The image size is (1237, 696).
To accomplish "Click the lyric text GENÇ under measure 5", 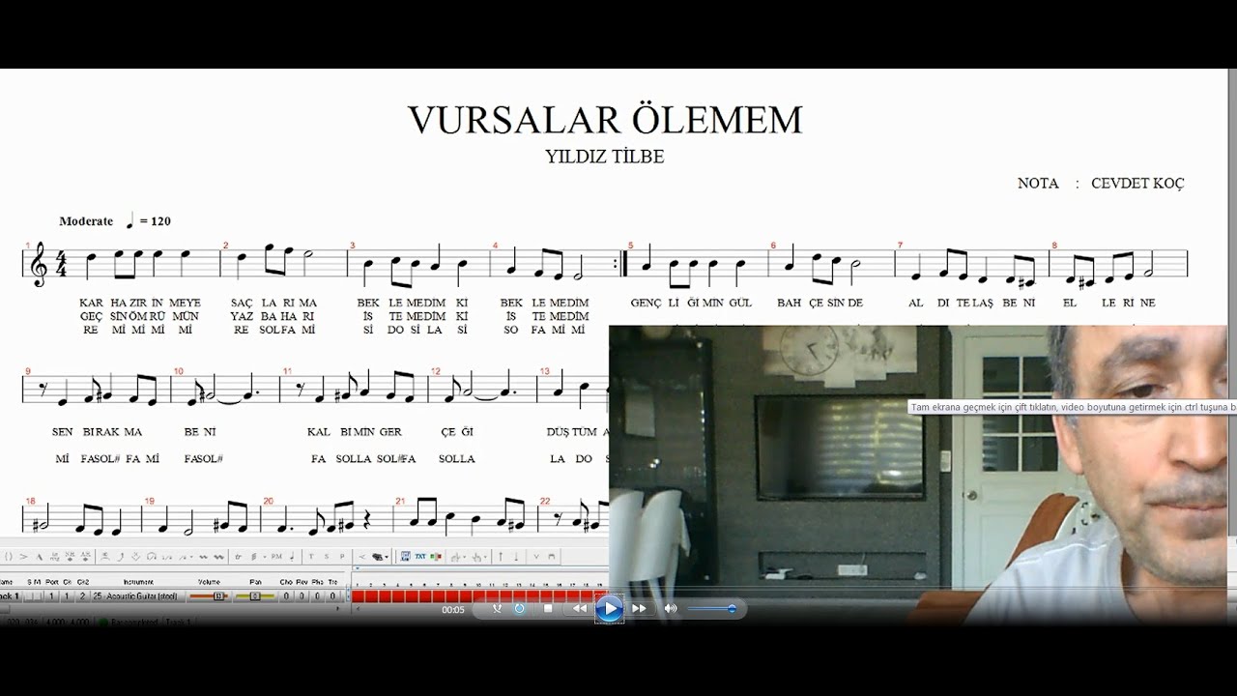I will [x=646, y=303].
